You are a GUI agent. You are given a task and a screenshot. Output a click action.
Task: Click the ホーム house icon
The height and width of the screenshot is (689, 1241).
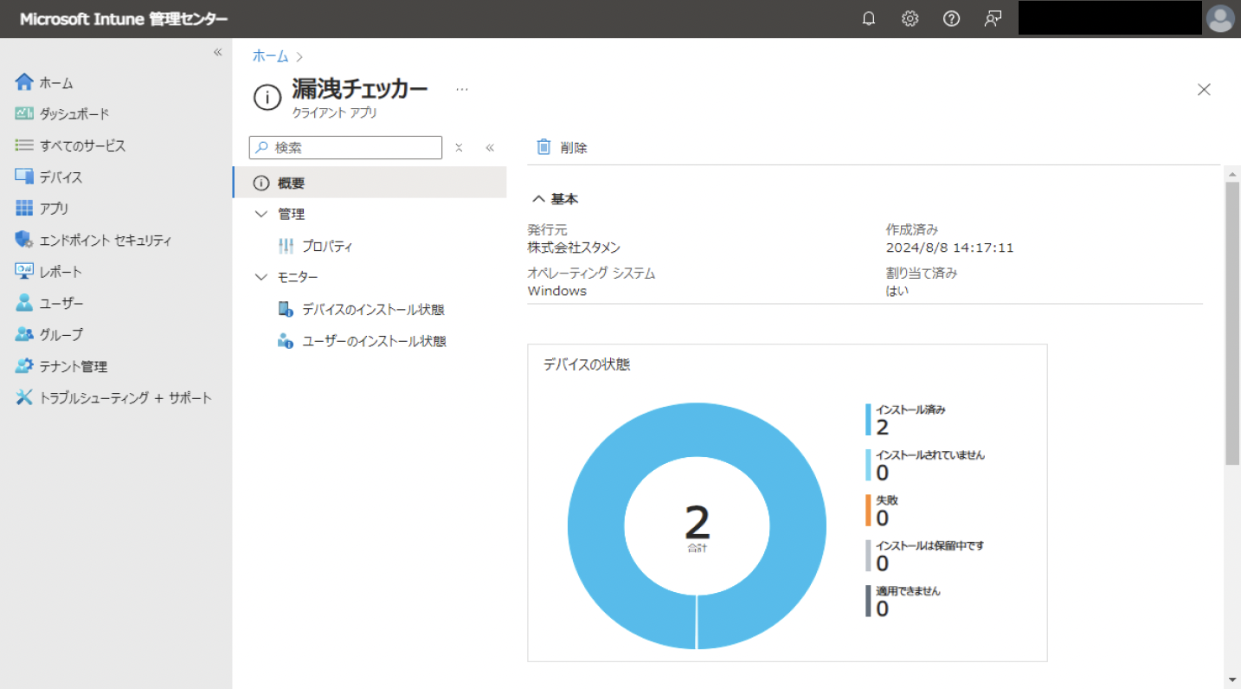(24, 82)
